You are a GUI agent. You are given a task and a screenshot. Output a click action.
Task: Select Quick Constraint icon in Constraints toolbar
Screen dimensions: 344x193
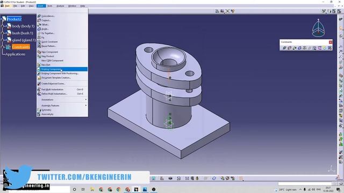tap(314, 48)
